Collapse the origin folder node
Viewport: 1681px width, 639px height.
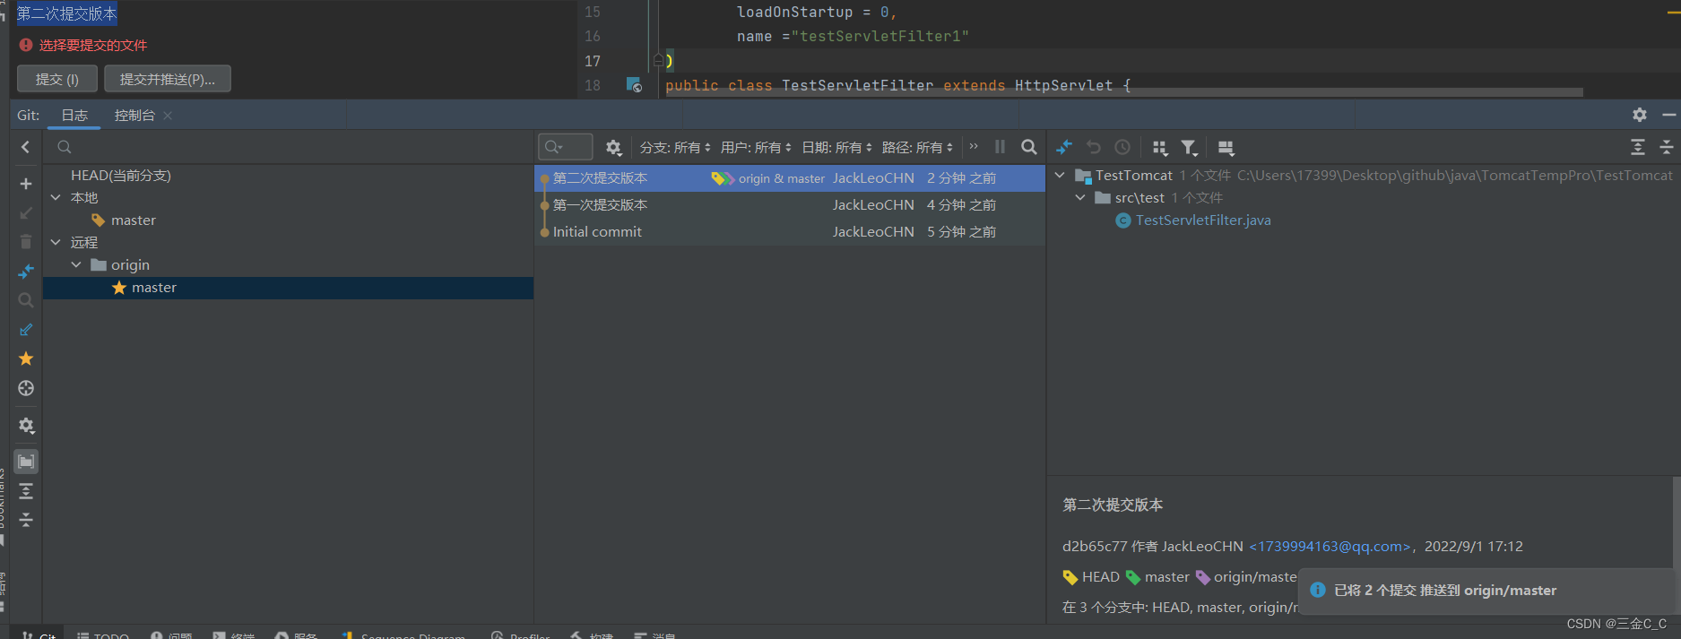click(76, 265)
